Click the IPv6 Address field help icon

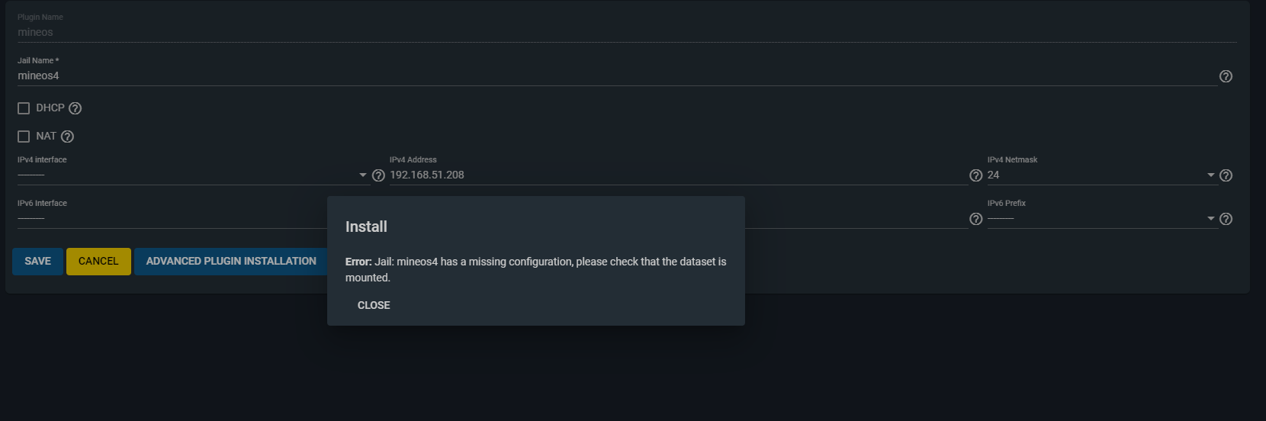(x=975, y=219)
